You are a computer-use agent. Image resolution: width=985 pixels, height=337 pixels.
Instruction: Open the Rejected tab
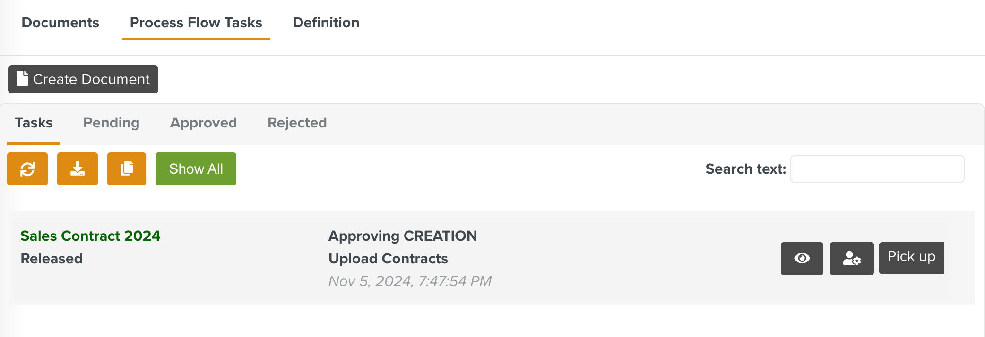(x=297, y=123)
